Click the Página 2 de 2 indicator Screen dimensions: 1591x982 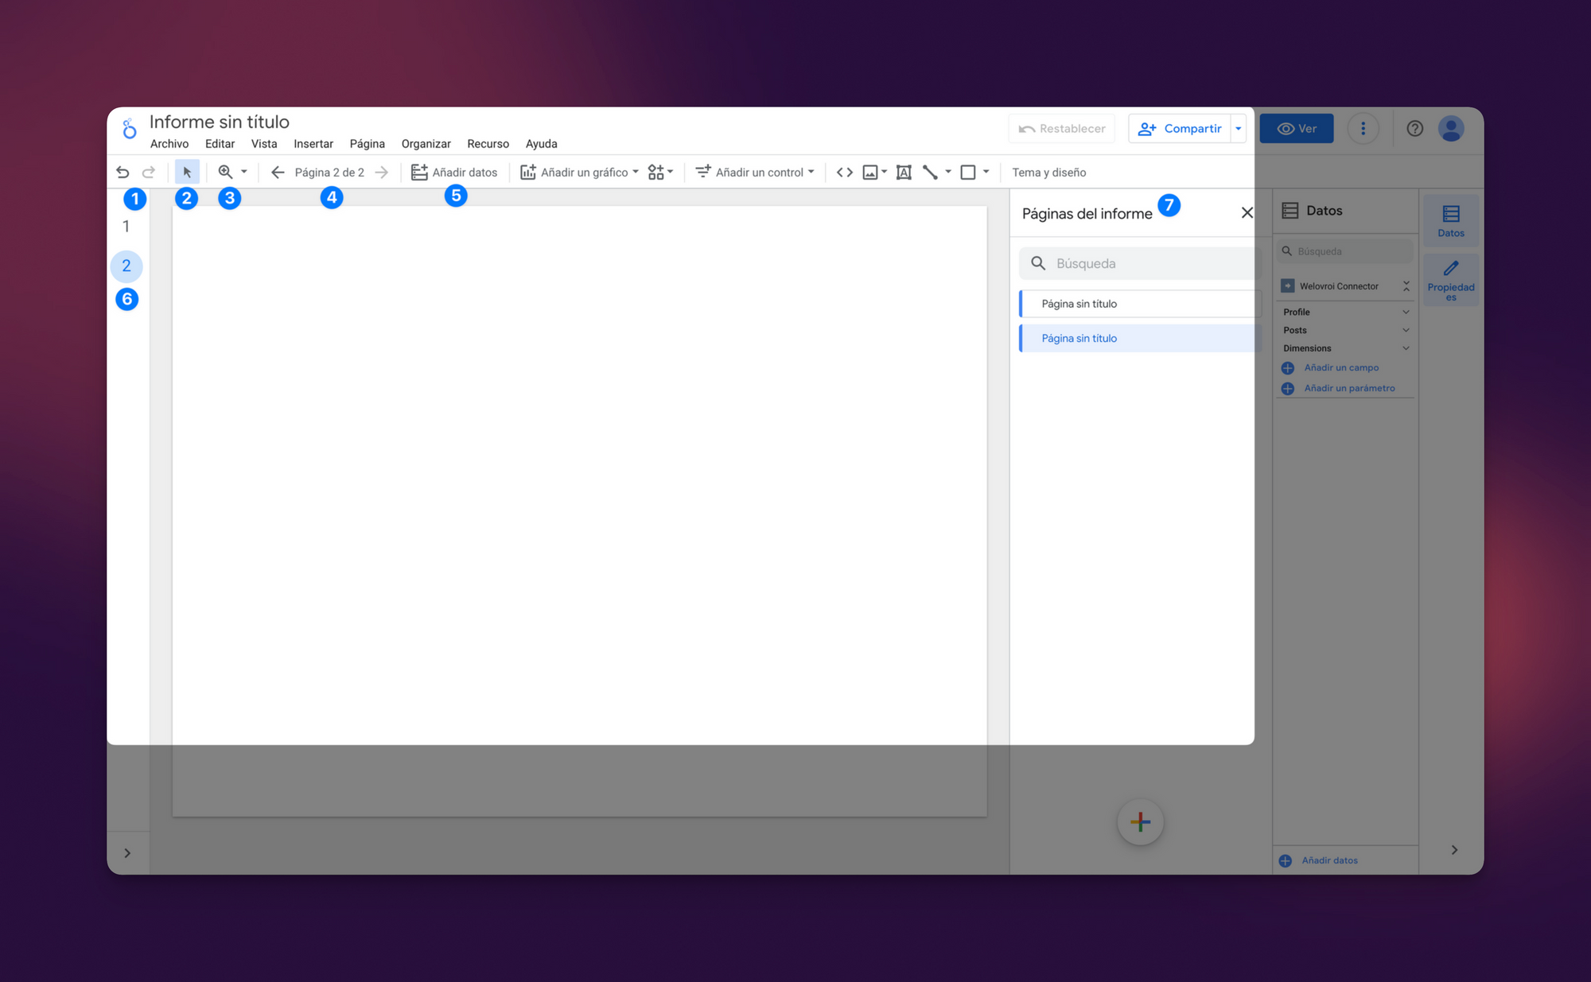point(329,173)
